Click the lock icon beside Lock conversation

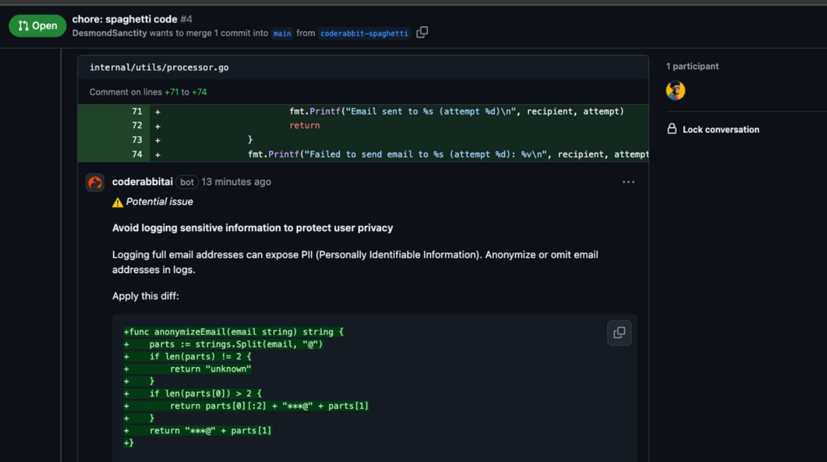click(672, 129)
